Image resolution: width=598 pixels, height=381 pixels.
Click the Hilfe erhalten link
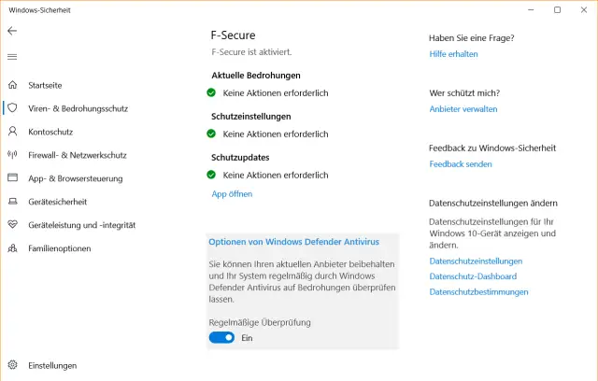click(453, 54)
